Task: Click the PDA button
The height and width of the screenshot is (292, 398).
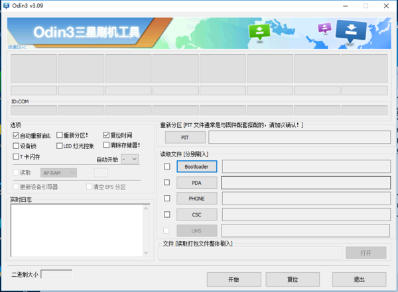Action: (197, 183)
